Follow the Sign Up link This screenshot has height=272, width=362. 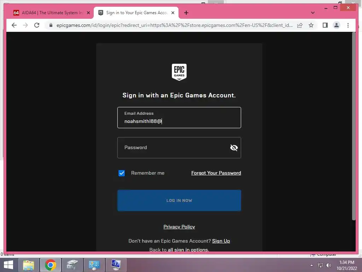221,241
